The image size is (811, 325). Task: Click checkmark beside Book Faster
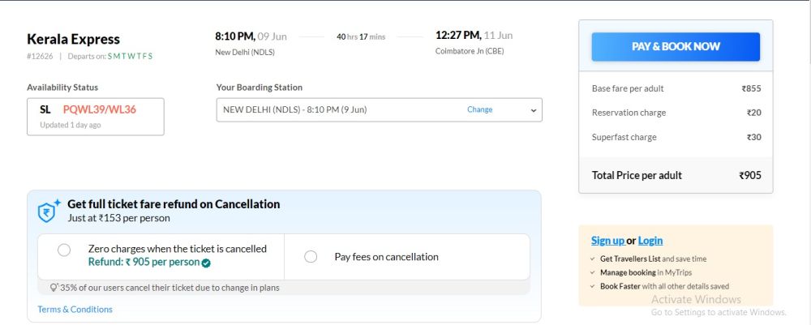tap(594, 286)
